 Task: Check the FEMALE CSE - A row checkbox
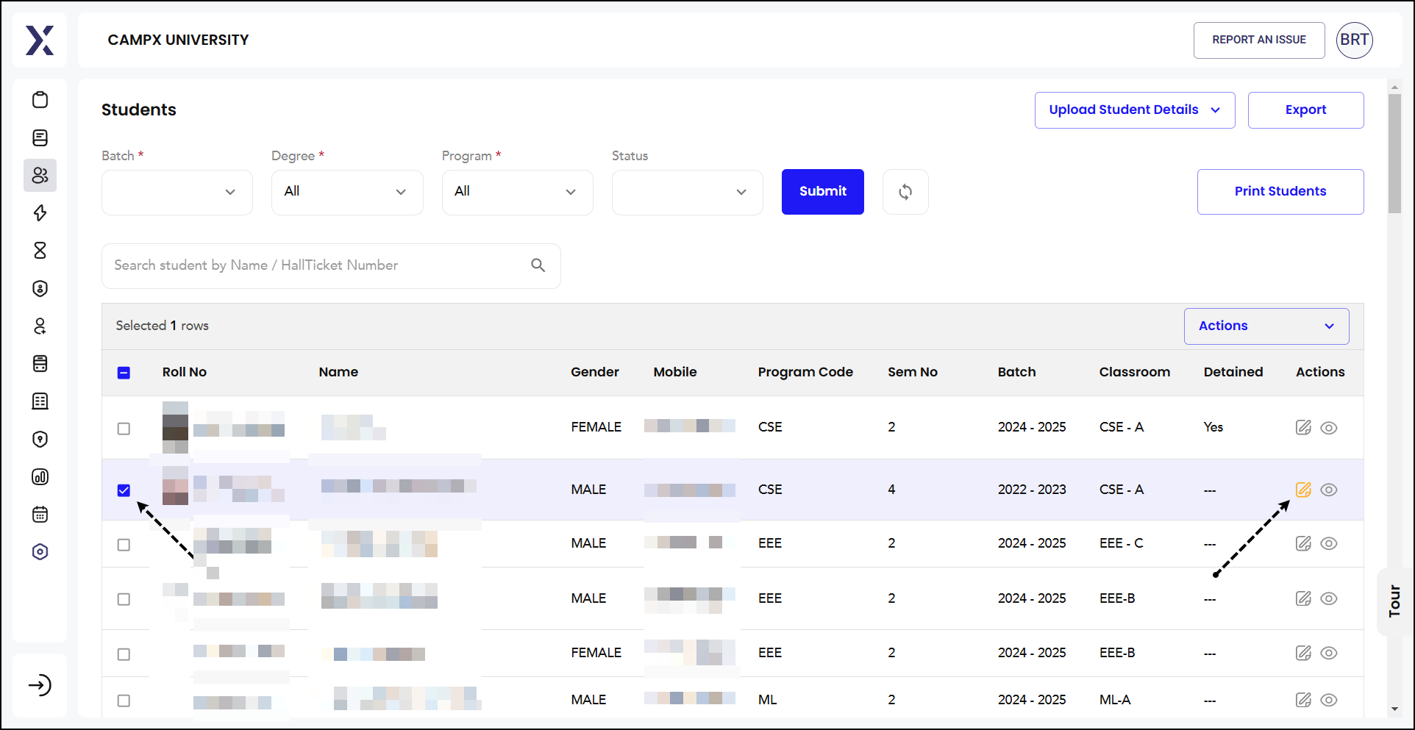(x=124, y=429)
